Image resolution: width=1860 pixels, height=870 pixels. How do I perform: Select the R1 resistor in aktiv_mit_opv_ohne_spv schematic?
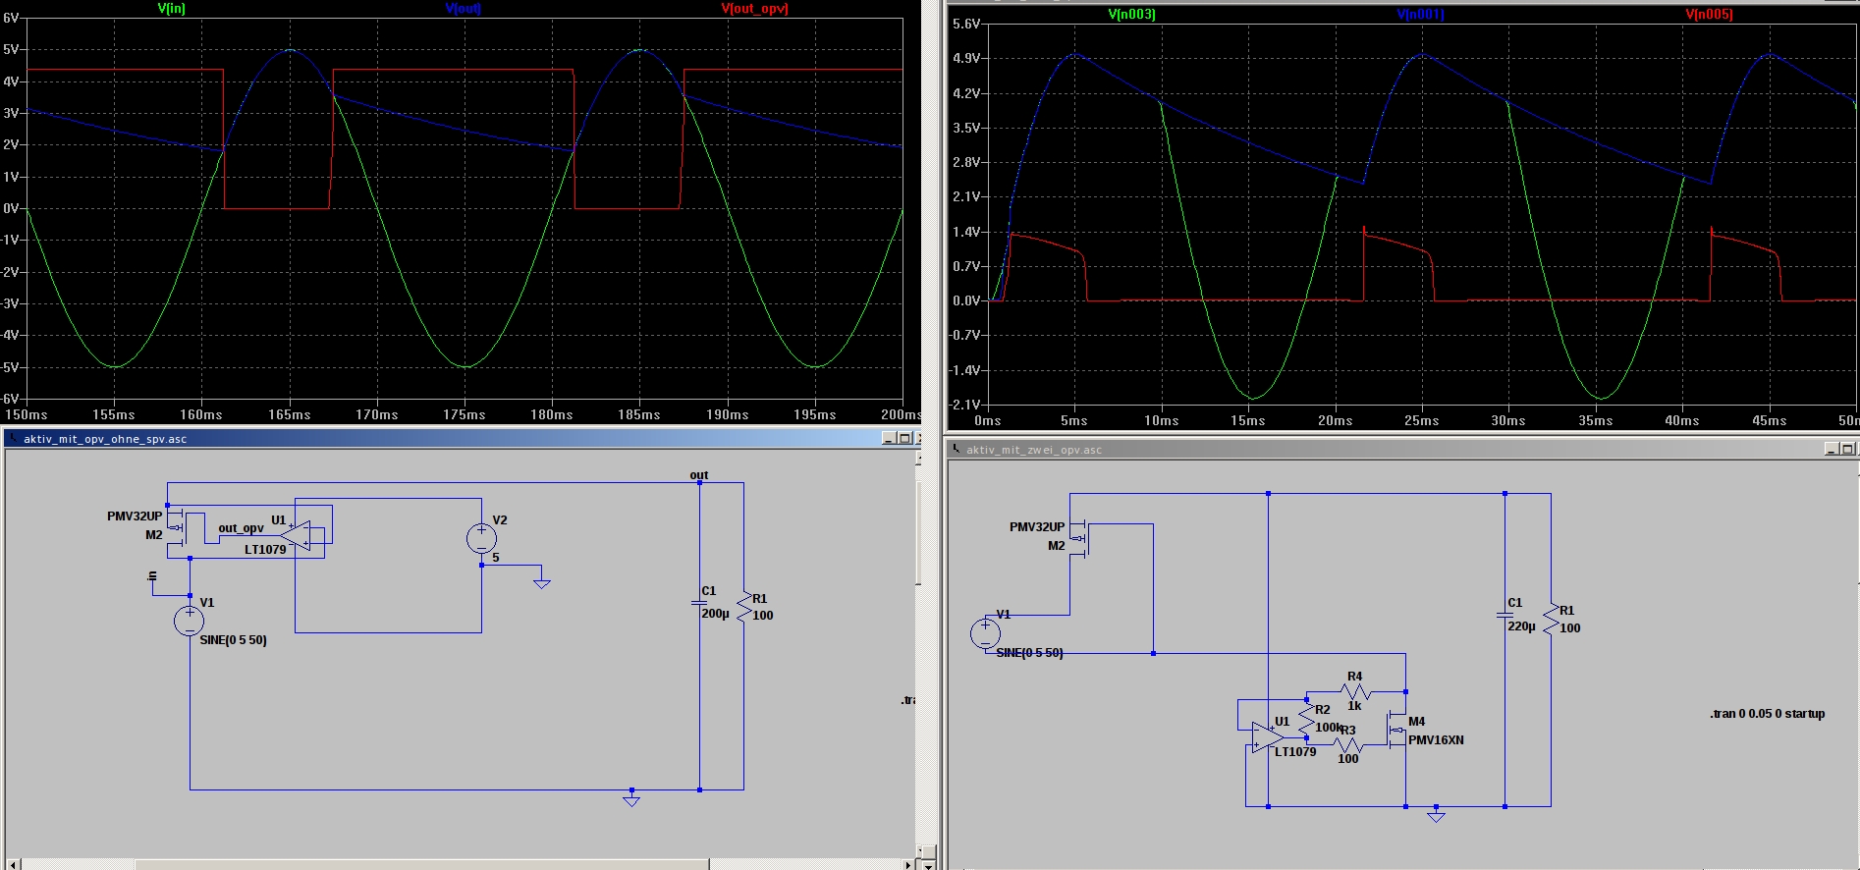[x=743, y=606]
